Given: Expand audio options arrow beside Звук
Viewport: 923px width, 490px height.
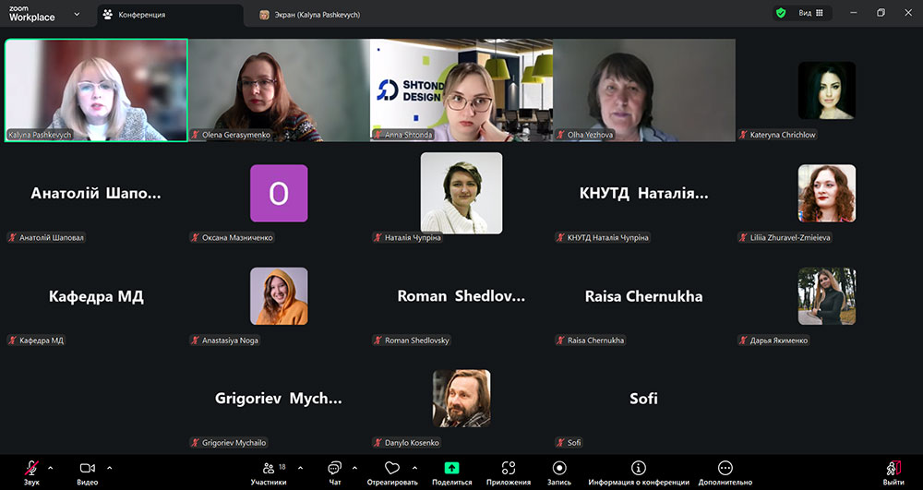Looking at the screenshot, I should click(50, 467).
